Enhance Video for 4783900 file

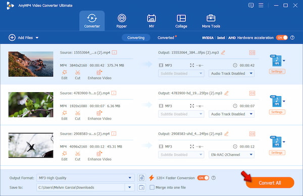coord(99,115)
